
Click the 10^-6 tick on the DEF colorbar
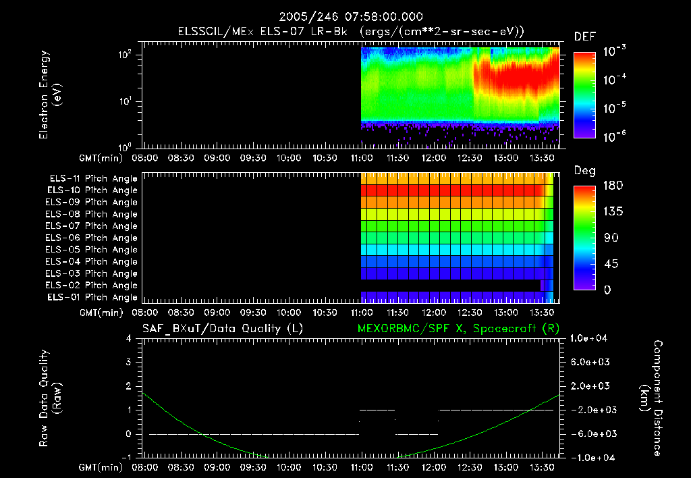[x=615, y=136]
